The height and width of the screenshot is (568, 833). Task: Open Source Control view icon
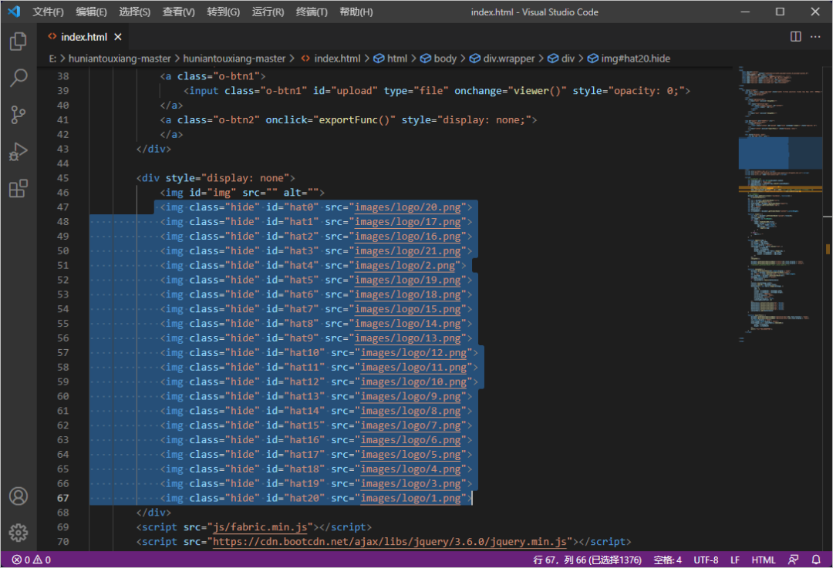coord(19,115)
